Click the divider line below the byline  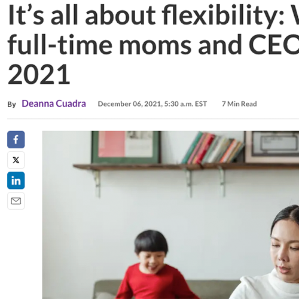153,119
